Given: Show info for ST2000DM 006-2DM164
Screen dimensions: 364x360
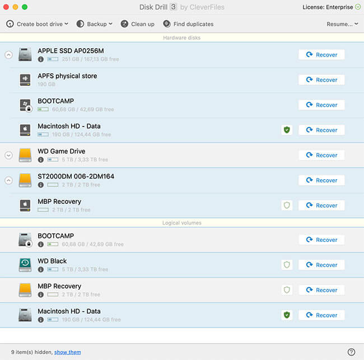Looking at the screenshot, I should point(41,185).
